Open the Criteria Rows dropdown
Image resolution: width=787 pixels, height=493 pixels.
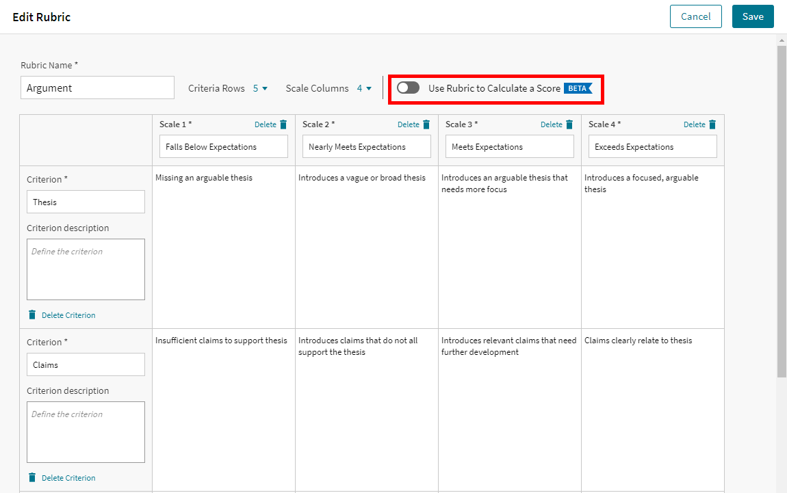(259, 88)
